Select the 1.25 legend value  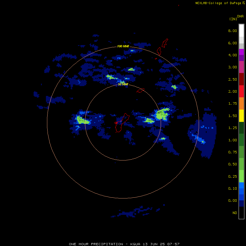click(x=233, y=128)
